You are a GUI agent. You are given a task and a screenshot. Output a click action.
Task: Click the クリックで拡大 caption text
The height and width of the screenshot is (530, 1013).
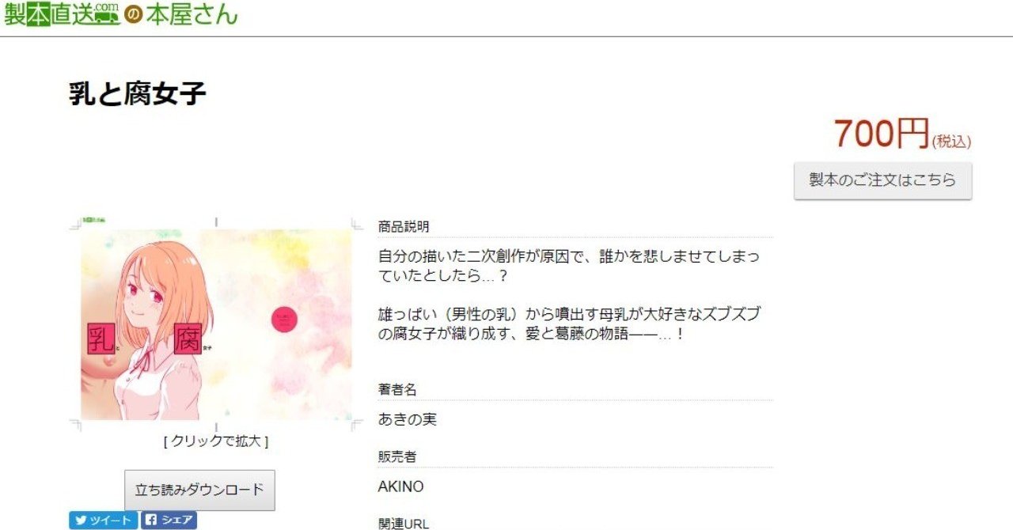point(216,441)
